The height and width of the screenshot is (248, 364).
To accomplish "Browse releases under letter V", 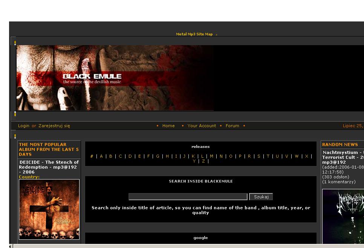I will click(x=287, y=156).
